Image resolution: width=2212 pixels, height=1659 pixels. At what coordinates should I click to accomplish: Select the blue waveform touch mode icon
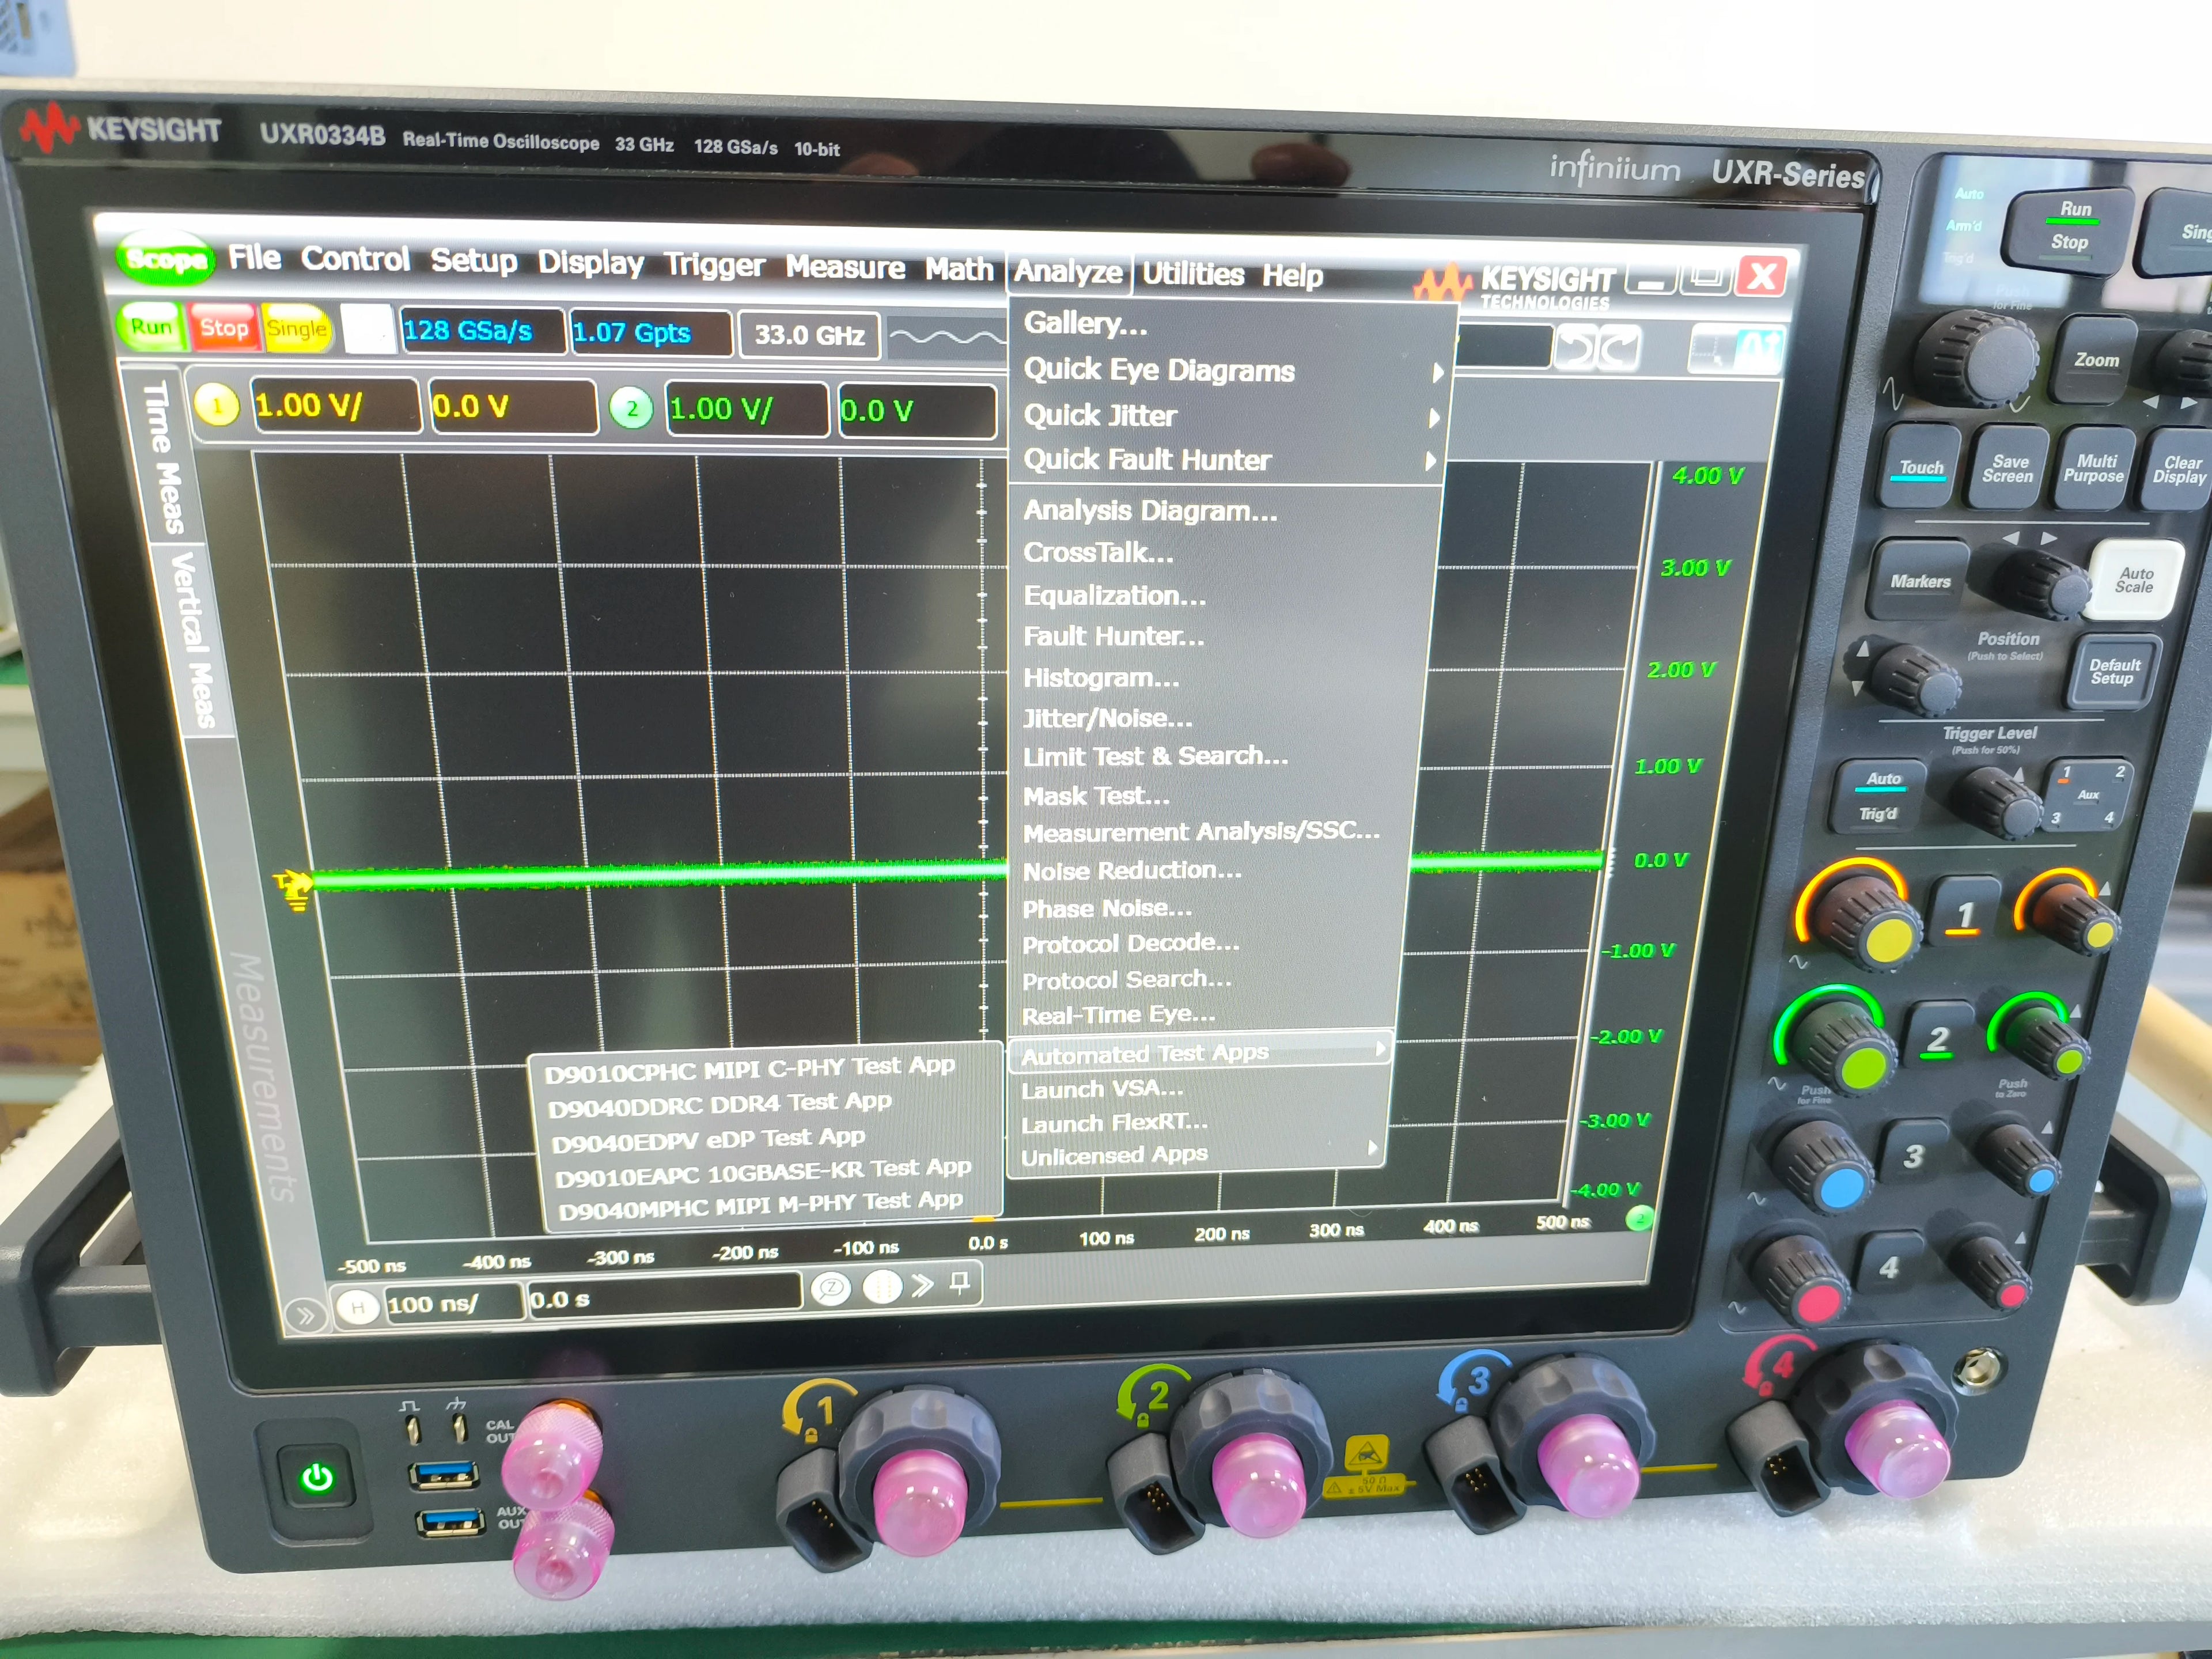point(1758,351)
